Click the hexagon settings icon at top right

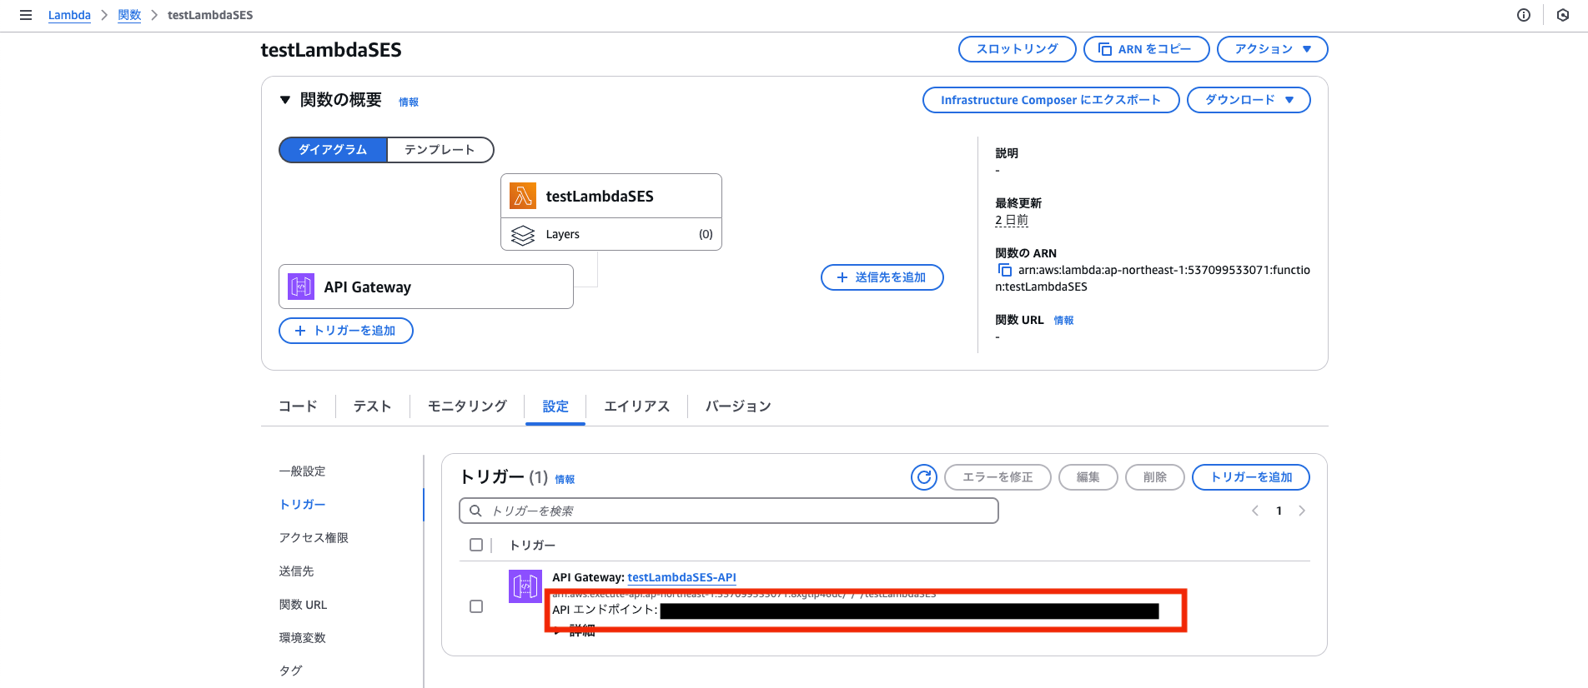[x=1563, y=15]
